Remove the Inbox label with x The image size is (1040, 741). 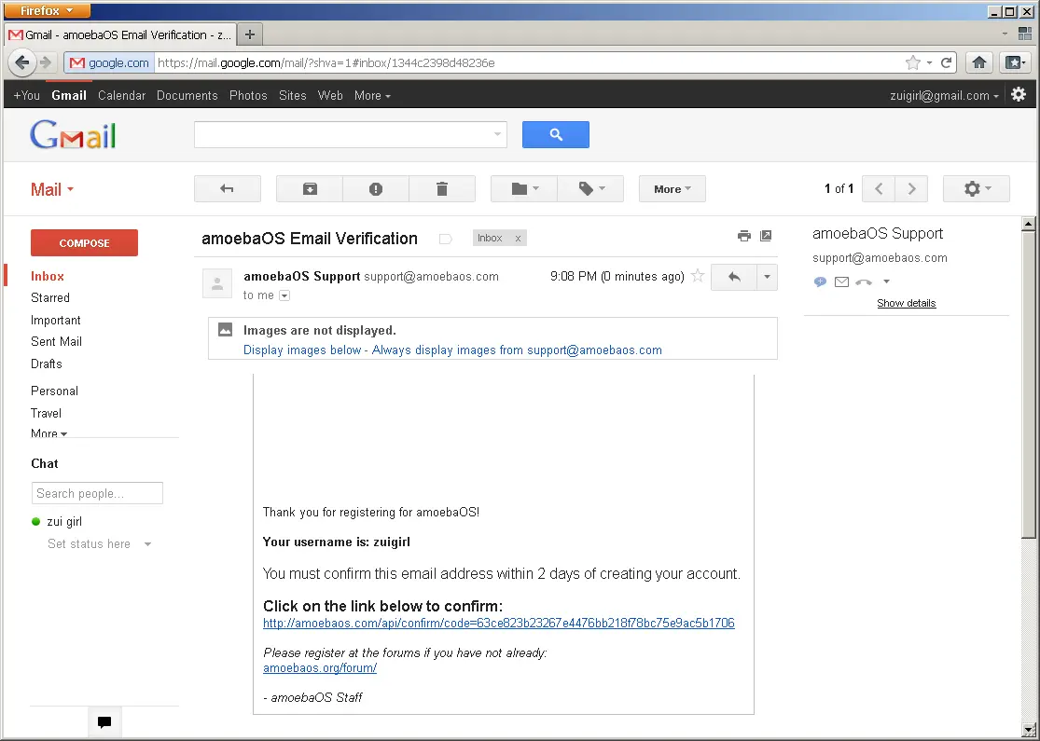[x=518, y=238]
